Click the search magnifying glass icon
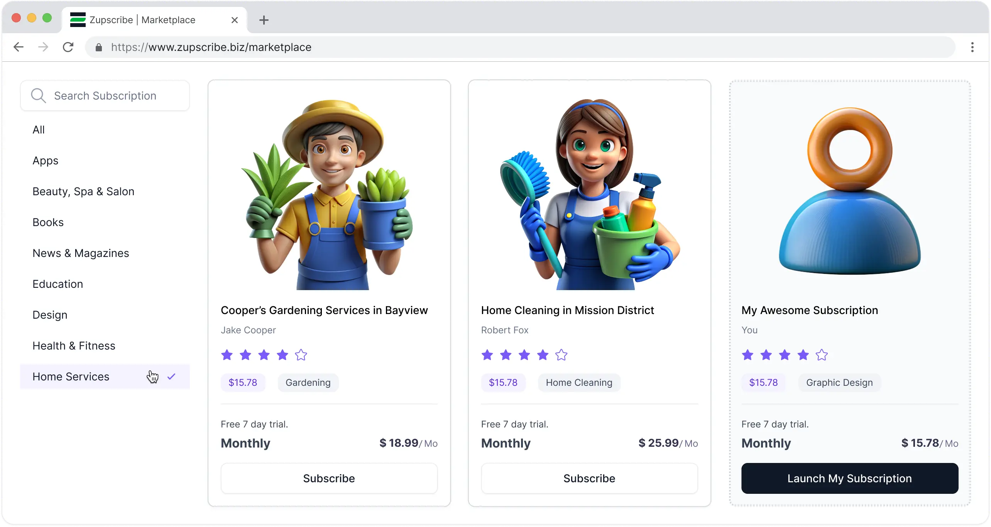 (x=38, y=95)
